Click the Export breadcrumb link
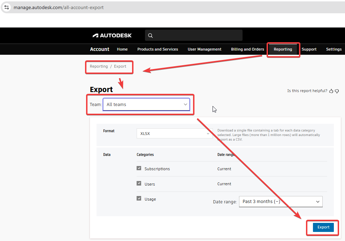 point(120,66)
